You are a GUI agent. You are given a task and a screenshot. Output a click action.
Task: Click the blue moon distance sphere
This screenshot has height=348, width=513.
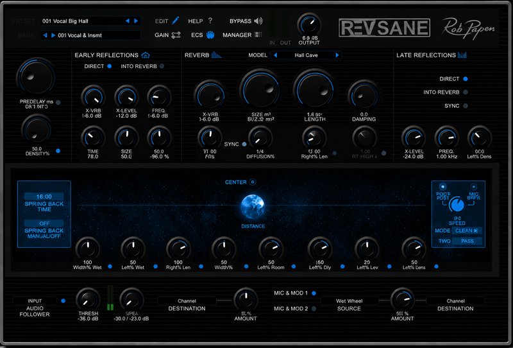[253, 207]
